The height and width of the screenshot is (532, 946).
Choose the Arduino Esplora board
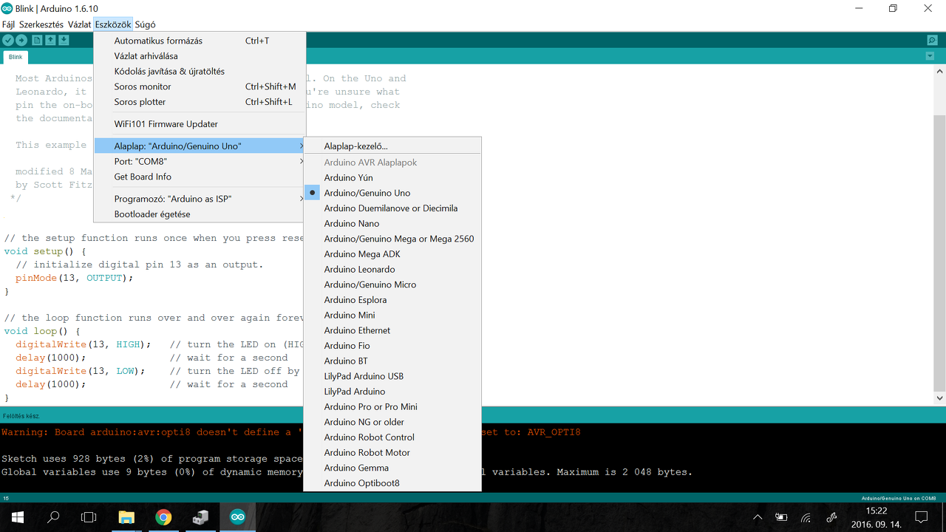click(392, 300)
